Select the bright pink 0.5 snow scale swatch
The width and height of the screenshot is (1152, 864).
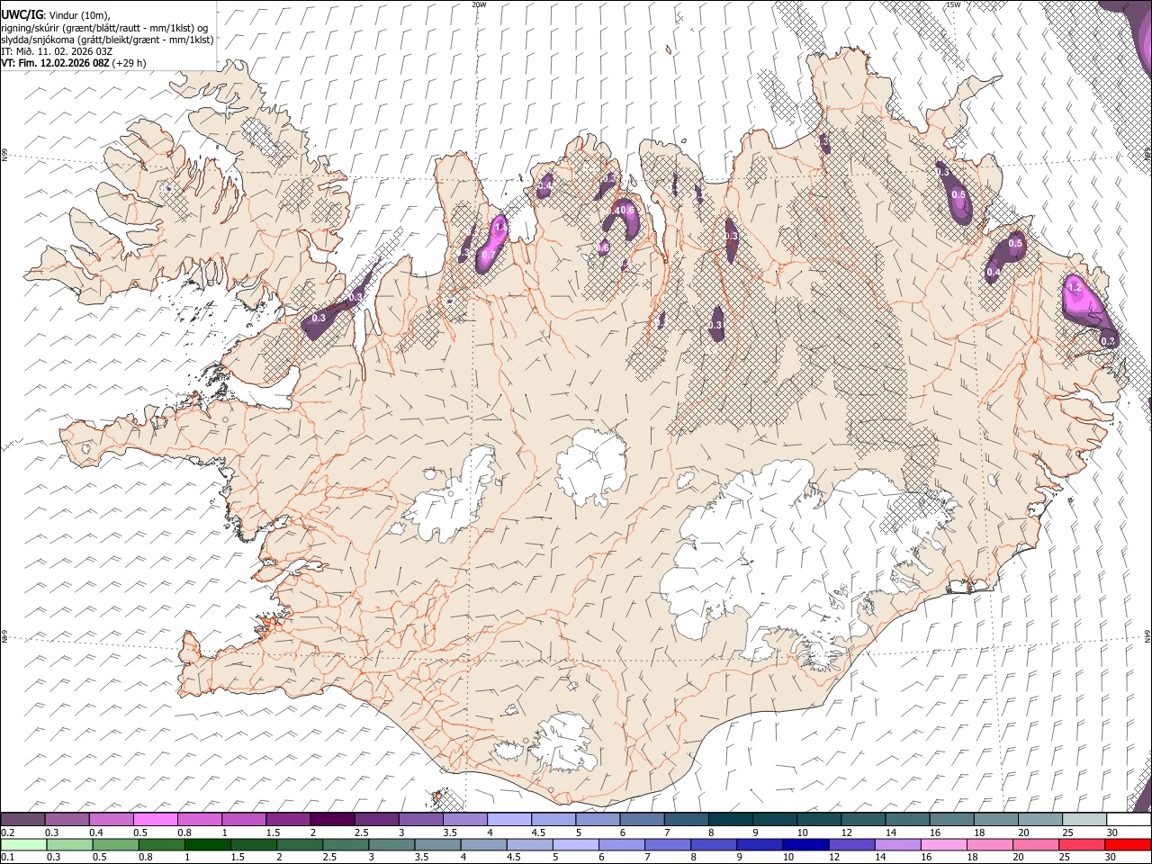point(155,820)
